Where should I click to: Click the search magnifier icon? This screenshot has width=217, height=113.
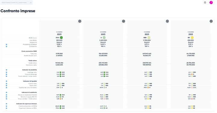[31, 3]
